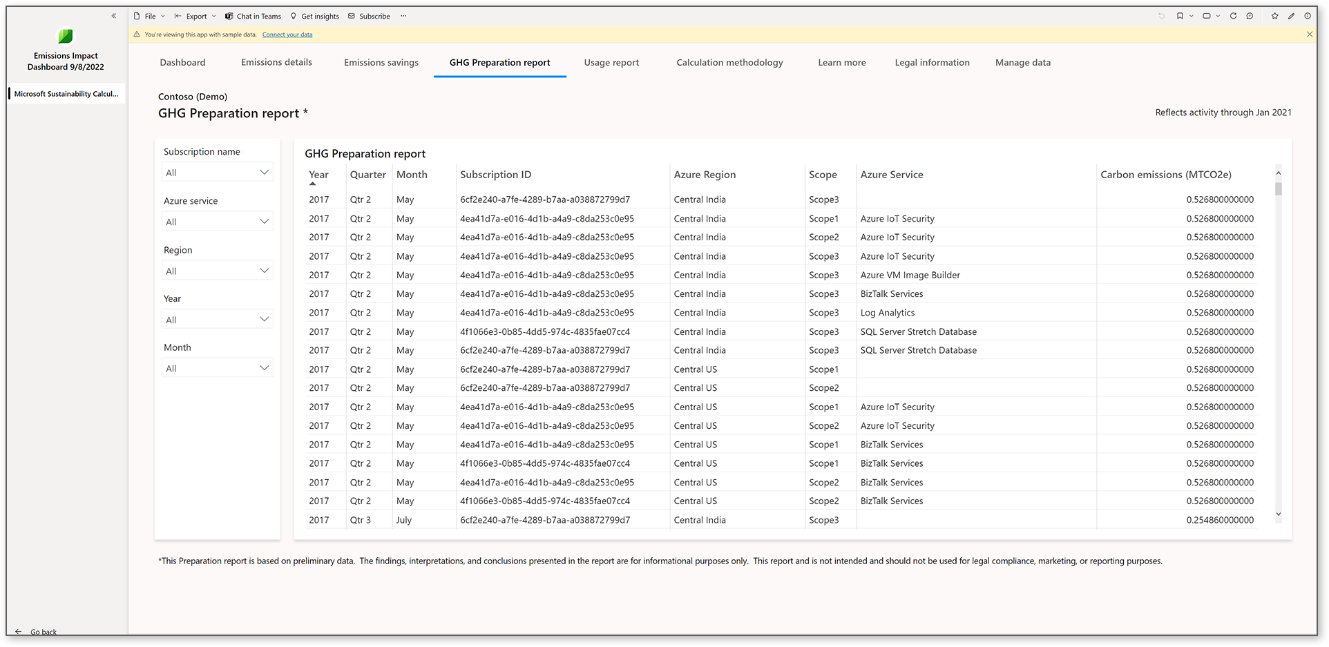Open the Legal information tab

click(932, 62)
